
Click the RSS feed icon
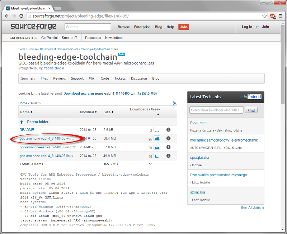click(175, 103)
